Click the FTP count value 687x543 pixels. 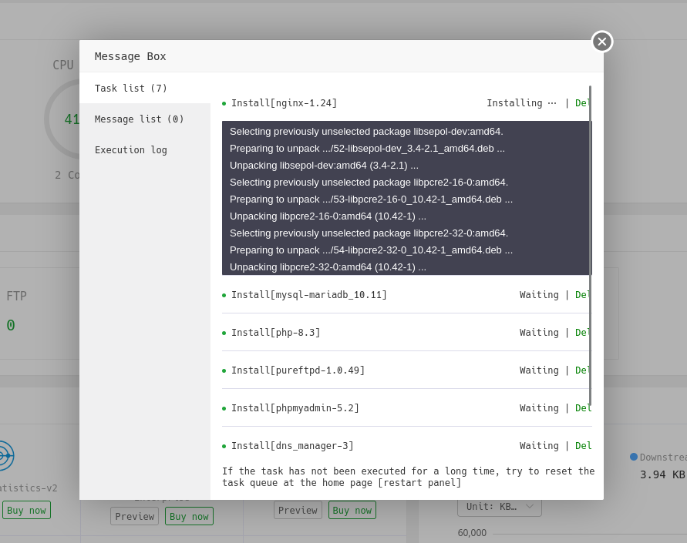pyautogui.click(x=11, y=325)
